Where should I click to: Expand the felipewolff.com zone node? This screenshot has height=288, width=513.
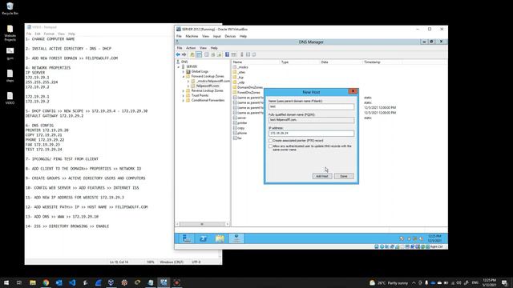(x=188, y=86)
